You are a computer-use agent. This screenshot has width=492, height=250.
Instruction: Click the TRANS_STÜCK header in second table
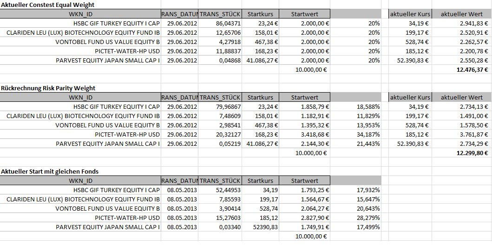click(220, 98)
